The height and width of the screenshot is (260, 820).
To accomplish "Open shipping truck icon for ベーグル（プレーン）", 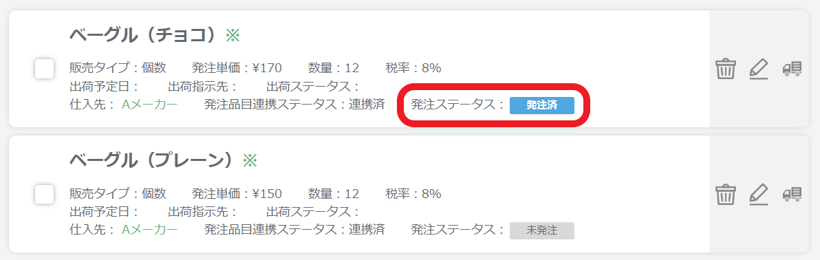I will [792, 195].
